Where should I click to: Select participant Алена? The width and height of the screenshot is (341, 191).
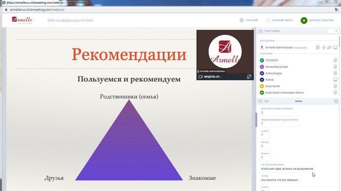[270, 80]
